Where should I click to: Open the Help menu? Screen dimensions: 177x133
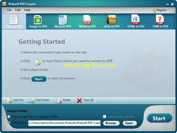pos(27,10)
